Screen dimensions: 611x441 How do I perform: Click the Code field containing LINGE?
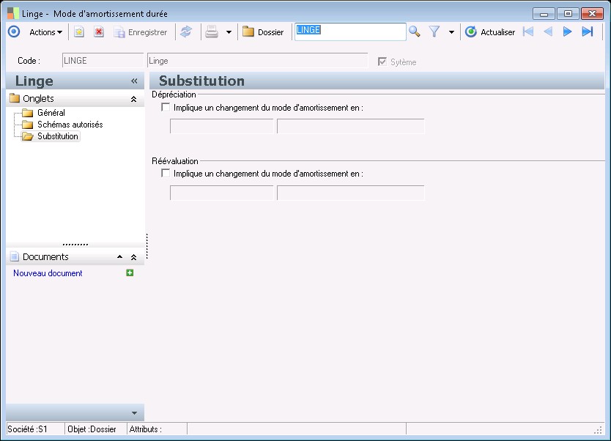103,61
